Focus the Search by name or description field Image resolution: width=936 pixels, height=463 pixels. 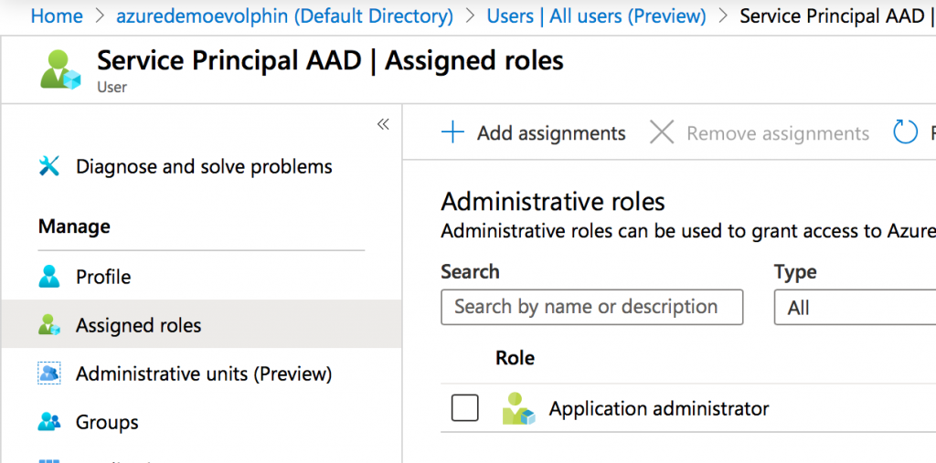[x=592, y=307]
